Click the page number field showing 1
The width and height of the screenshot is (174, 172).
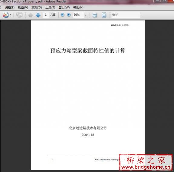coord(46,15)
